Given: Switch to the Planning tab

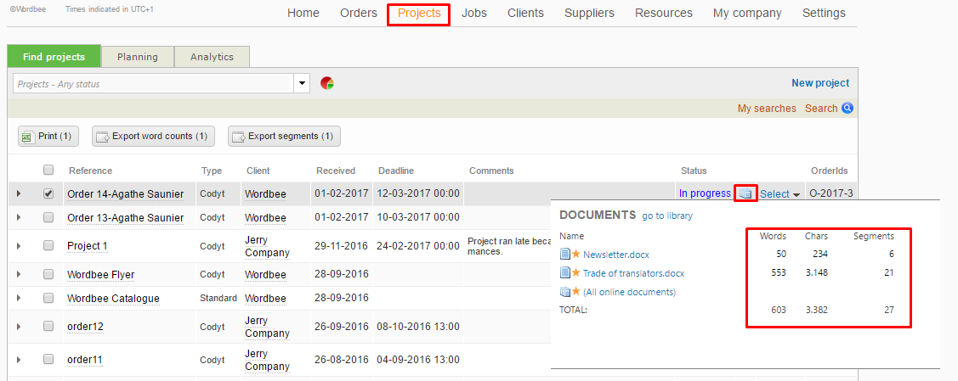Looking at the screenshot, I should pyautogui.click(x=138, y=57).
